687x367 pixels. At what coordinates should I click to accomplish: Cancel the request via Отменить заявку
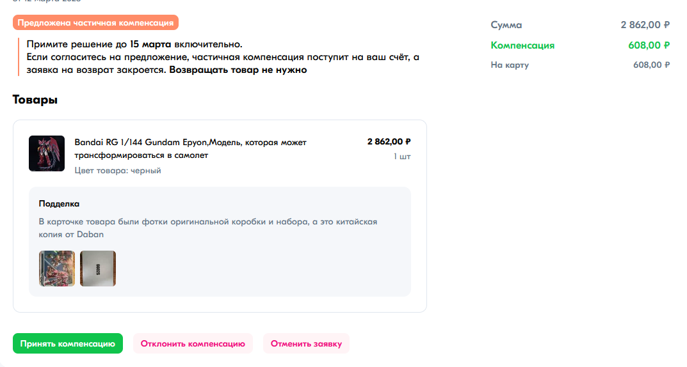pyautogui.click(x=306, y=343)
